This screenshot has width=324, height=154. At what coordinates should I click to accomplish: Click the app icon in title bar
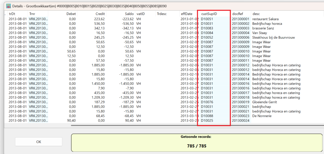pos(5,6)
